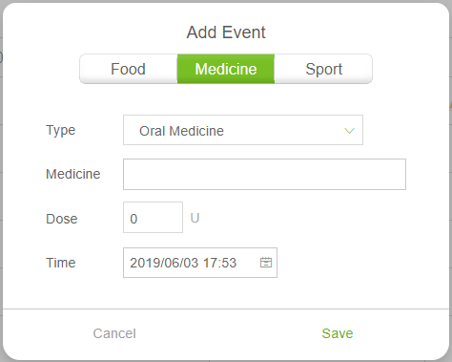
Task: Select the Medicine tab
Action: (x=226, y=69)
